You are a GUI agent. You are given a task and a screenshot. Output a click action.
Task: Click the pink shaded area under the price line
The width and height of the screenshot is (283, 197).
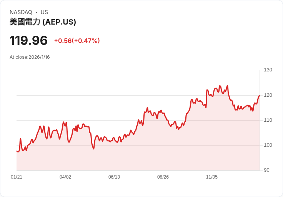tap(138, 157)
